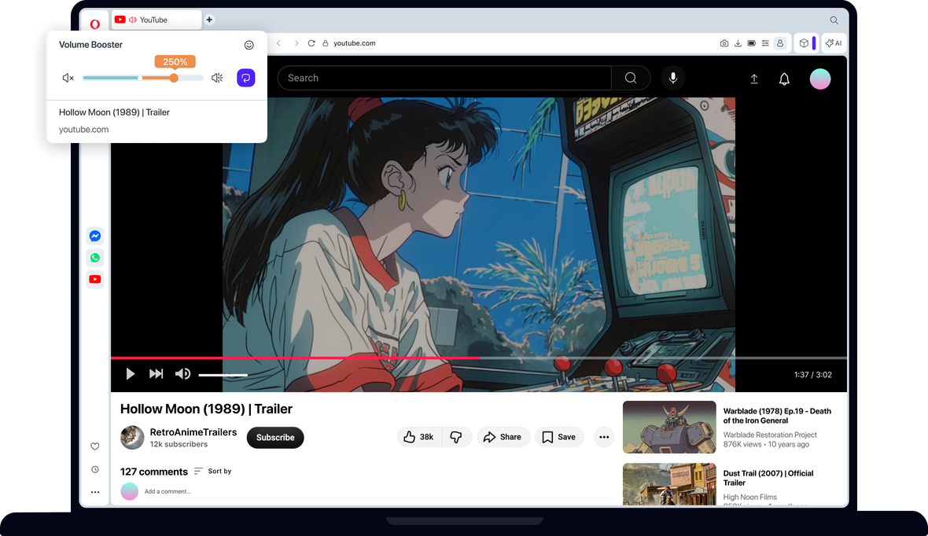Click the '127 comments' heading
The height and width of the screenshot is (536, 928).
pos(154,472)
